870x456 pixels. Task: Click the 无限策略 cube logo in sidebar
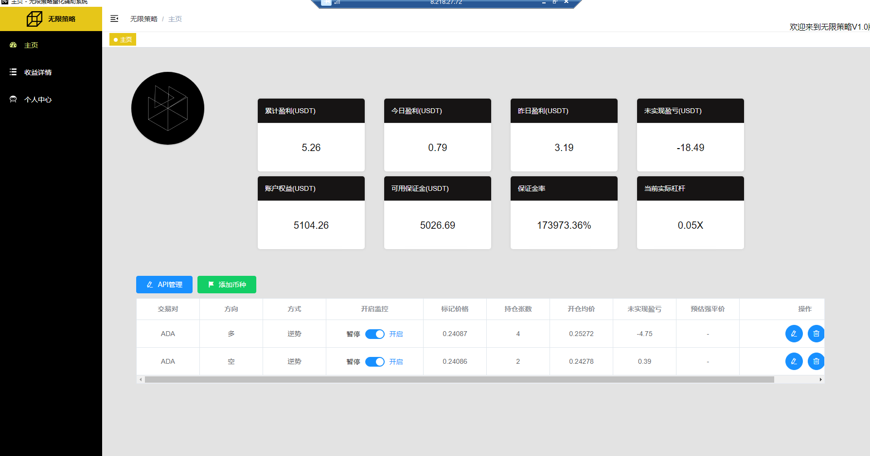coord(35,19)
